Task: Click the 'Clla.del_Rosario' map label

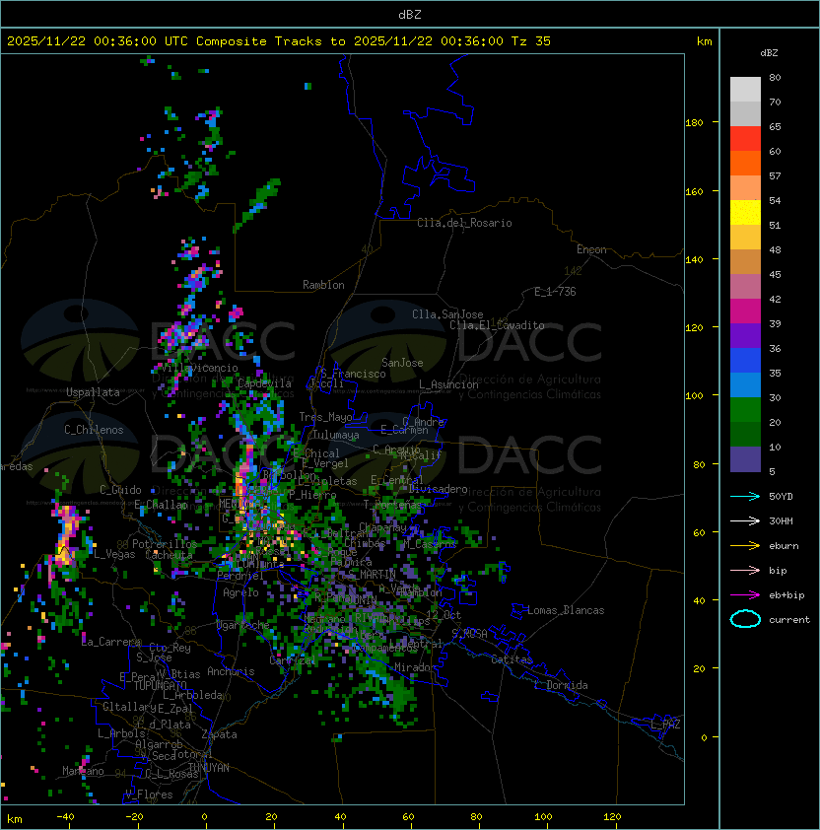Action: 464,223
